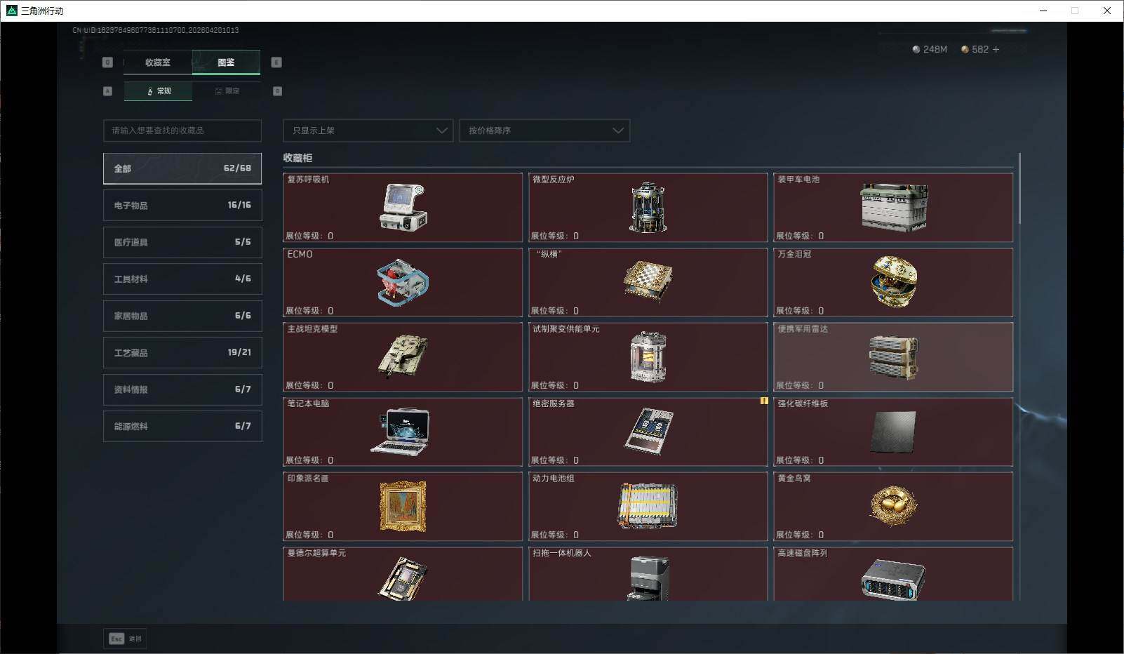
Task: Filter by 工具材料 category
Action: point(182,279)
